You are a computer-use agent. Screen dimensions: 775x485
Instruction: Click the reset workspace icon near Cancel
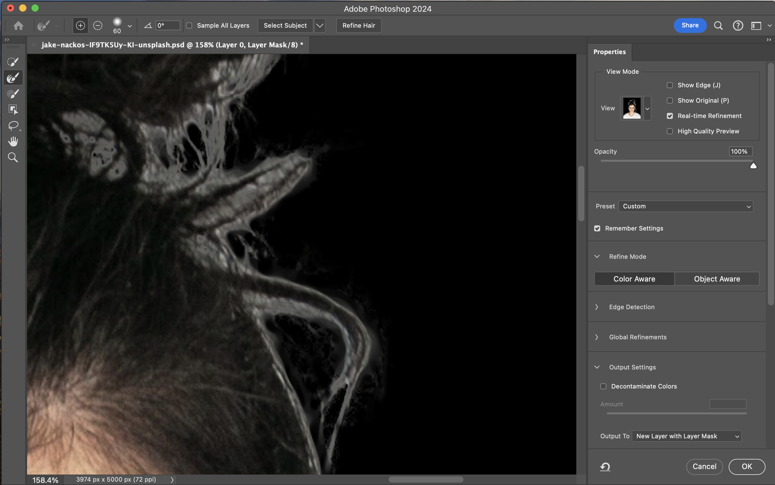605,466
